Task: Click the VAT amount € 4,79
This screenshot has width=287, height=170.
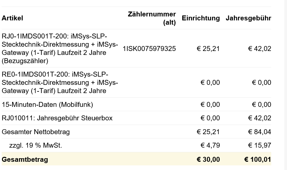Action: click(x=210, y=145)
